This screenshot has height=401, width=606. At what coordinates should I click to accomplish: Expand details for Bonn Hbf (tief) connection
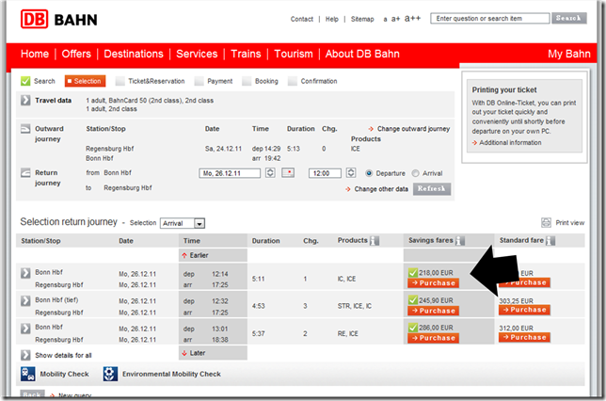click(x=25, y=300)
